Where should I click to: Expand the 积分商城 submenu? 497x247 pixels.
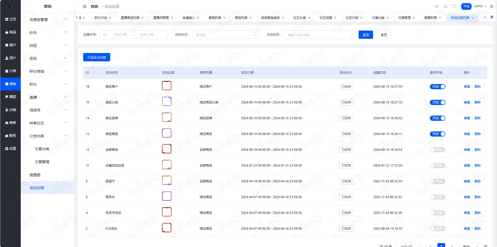click(48, 71)
